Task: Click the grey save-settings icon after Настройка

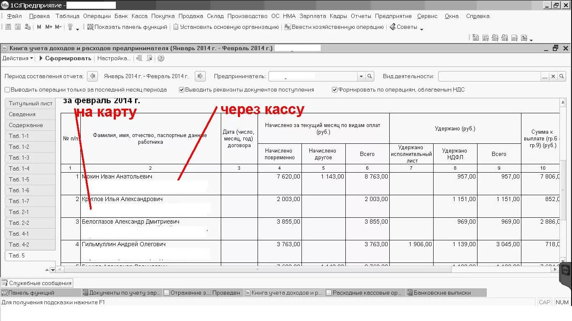Action: [x=140, y=59]
